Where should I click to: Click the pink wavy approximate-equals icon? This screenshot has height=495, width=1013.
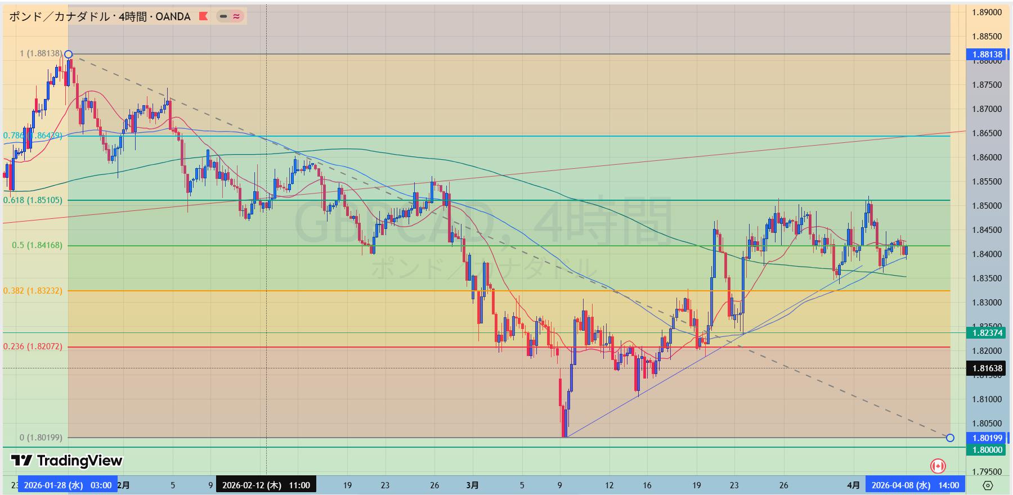pos(236,16)
